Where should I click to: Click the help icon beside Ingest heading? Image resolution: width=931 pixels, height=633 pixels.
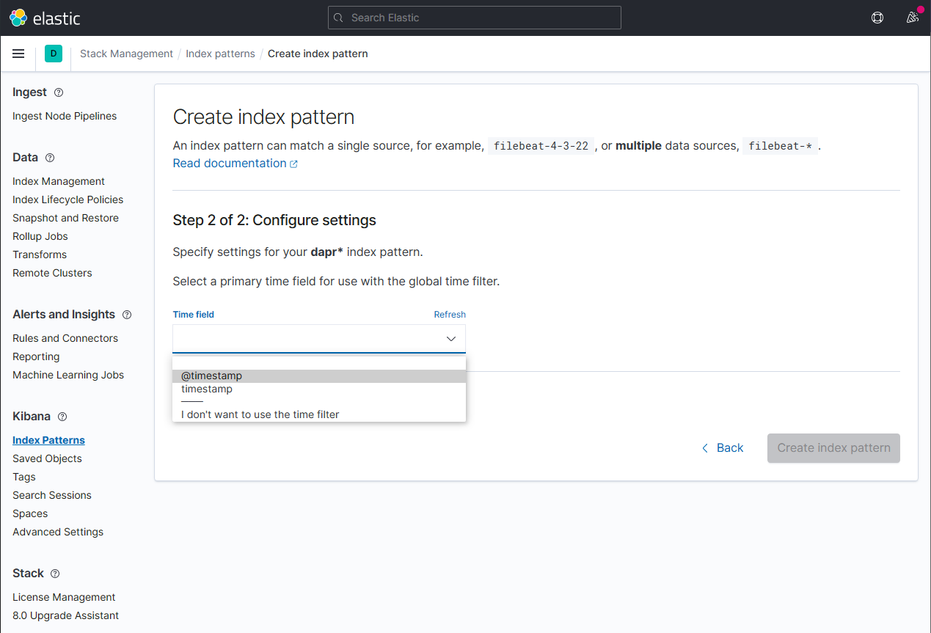click(59, 92)
